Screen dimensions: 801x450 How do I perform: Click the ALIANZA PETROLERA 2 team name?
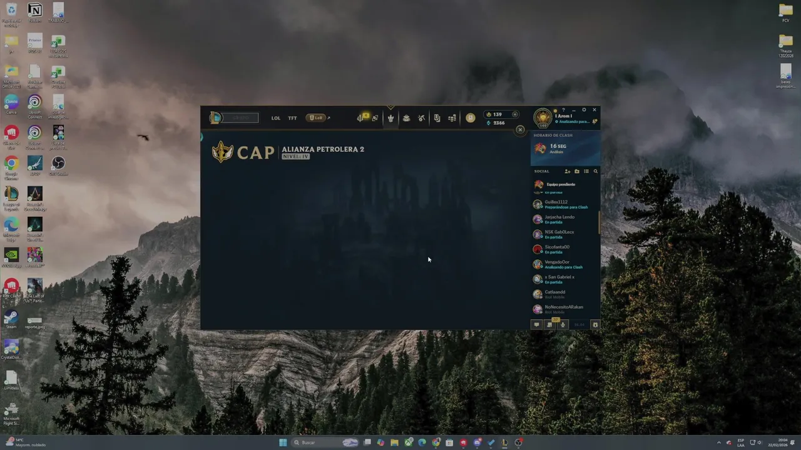[x=323, y=149]
